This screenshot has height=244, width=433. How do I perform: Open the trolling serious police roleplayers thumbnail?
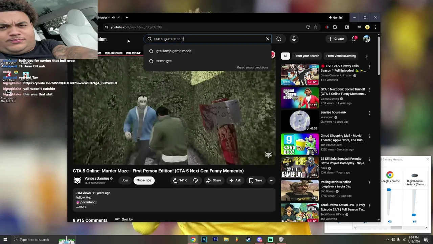[x=300, y=190]
